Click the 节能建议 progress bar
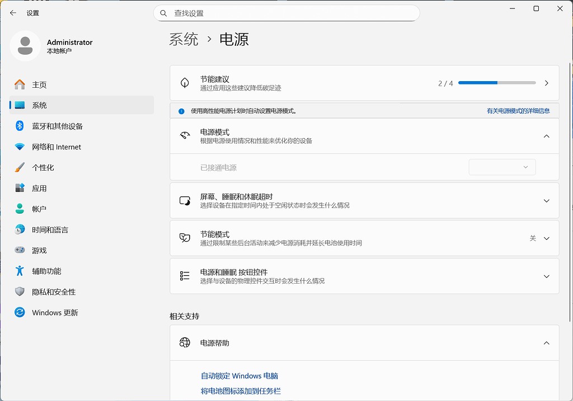 click(497, 83)
